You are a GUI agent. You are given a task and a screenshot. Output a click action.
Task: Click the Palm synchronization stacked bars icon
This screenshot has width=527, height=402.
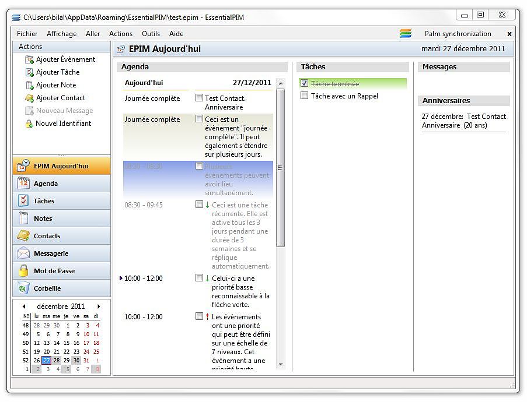(x=406, y=33)
